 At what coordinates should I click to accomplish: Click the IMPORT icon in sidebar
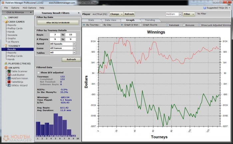[6, 18]
